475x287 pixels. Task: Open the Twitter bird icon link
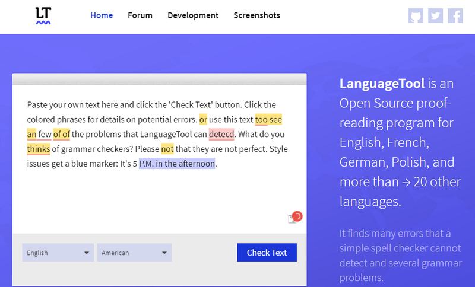pos(436,16)
